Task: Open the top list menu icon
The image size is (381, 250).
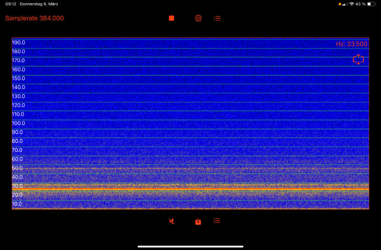Action: (x=217, y=18)
